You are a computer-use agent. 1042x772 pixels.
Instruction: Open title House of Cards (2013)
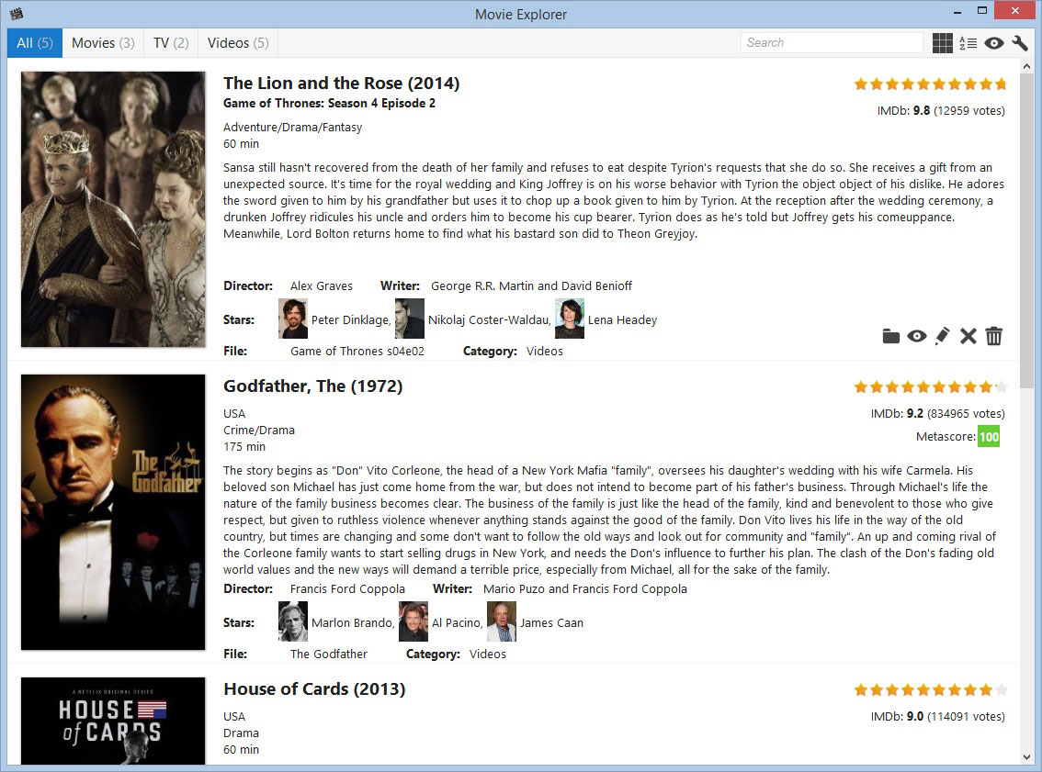tap(314, 689)
